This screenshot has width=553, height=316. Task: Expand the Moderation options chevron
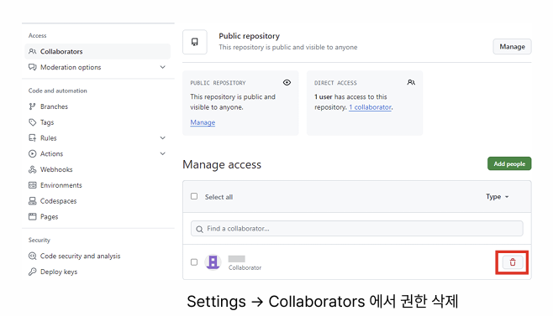tap(162, 67)
